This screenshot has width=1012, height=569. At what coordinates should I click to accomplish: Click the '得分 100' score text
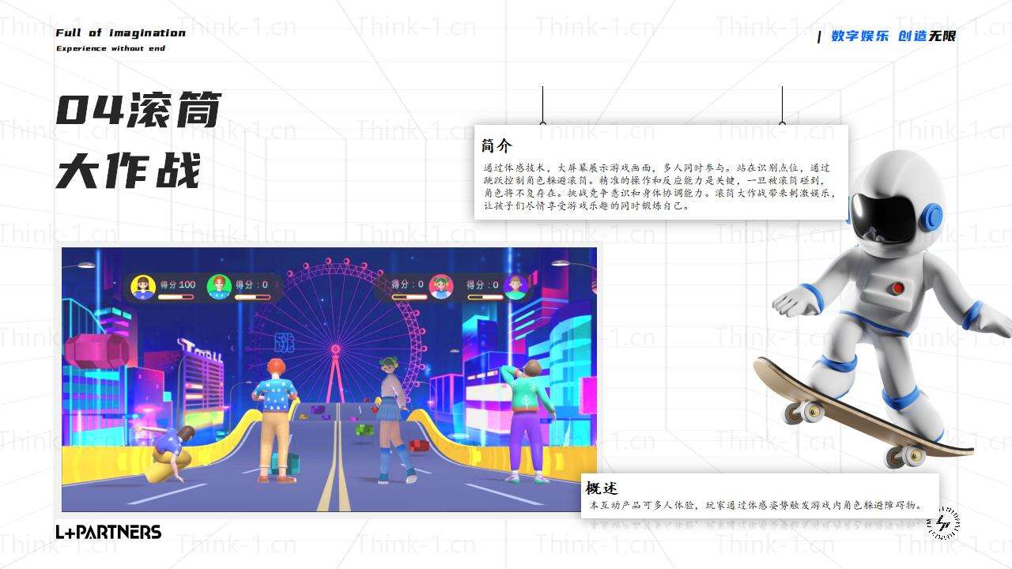coord(178,284)
